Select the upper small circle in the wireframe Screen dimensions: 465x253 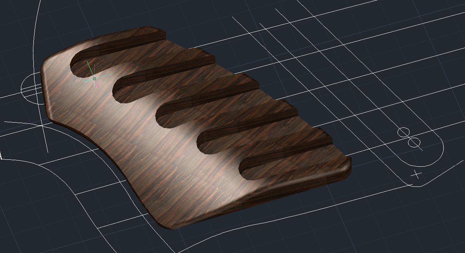(x=404, y=132)
